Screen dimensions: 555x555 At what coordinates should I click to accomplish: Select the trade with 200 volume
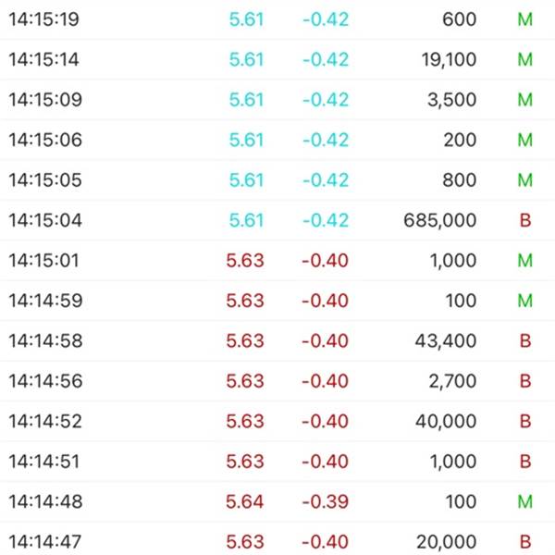[277, 140]
